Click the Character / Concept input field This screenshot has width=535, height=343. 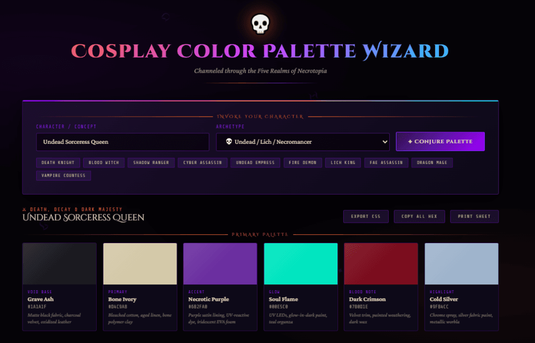122,142
